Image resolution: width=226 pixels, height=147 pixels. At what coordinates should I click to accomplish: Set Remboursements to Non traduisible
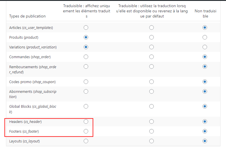205,66
